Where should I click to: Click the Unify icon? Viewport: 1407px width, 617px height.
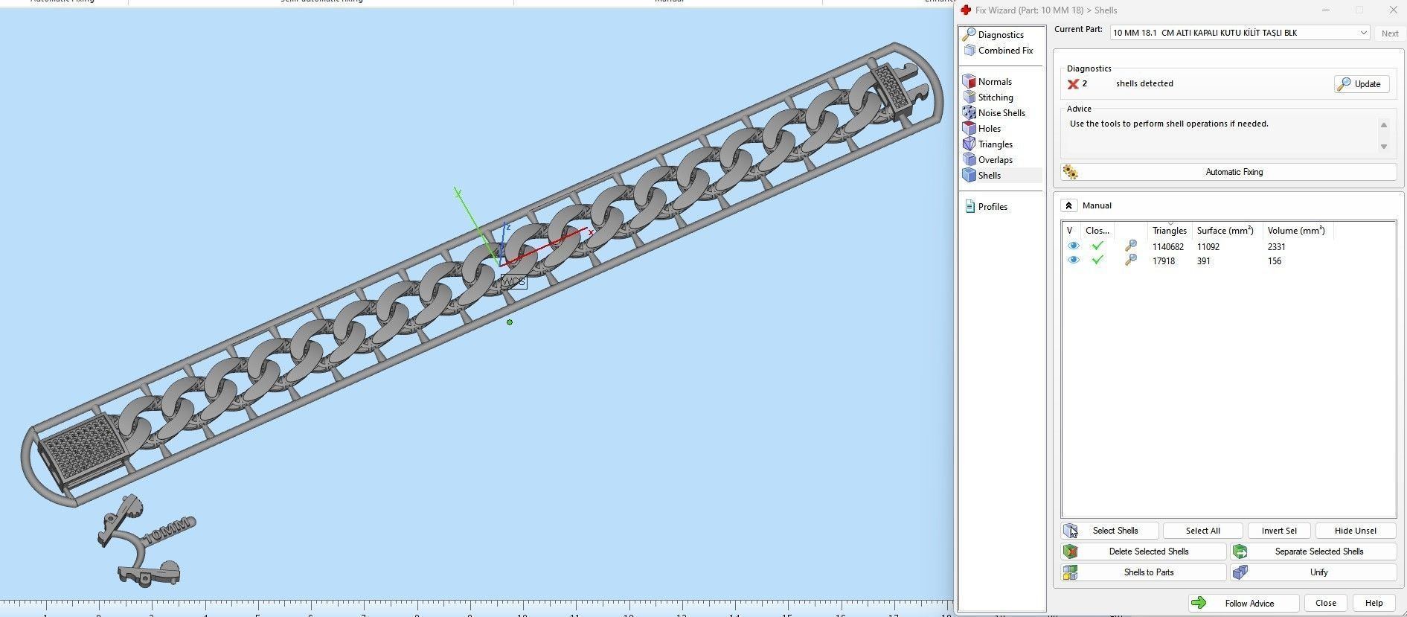point(1240,572)
